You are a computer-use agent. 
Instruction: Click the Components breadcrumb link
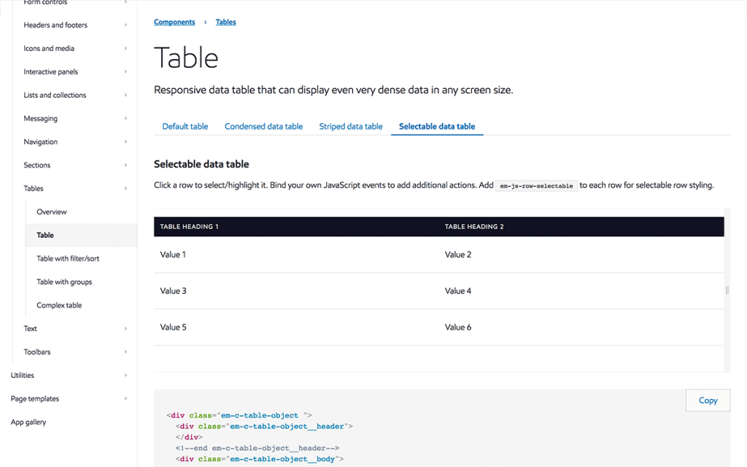click(174, 22)
